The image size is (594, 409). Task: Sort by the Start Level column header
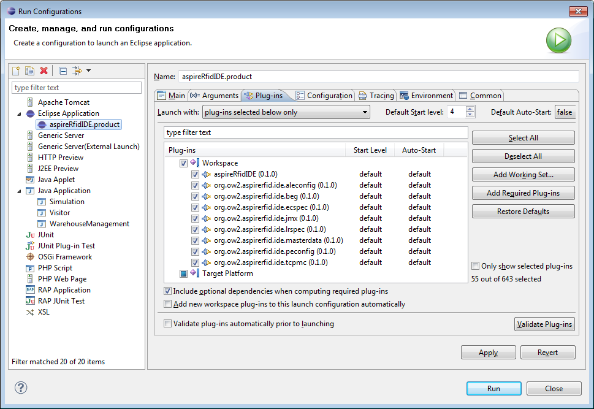[x=370, y=150]
